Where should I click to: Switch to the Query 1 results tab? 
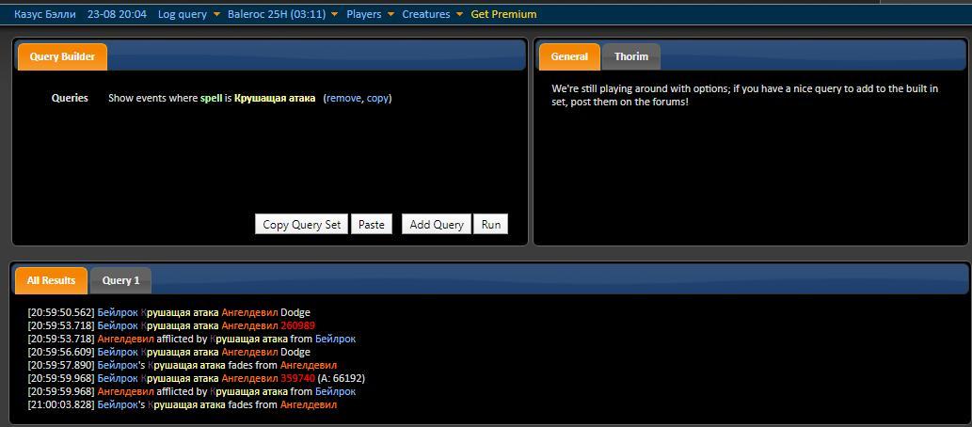[120, 280]
